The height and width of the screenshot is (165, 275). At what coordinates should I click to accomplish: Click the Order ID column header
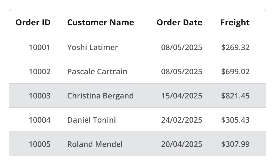pos(33,23)
